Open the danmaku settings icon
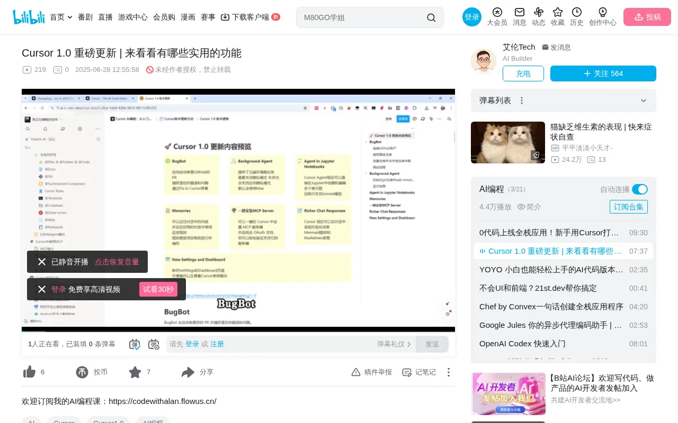The height and width of the screenshot is (423, 678). 154,344
